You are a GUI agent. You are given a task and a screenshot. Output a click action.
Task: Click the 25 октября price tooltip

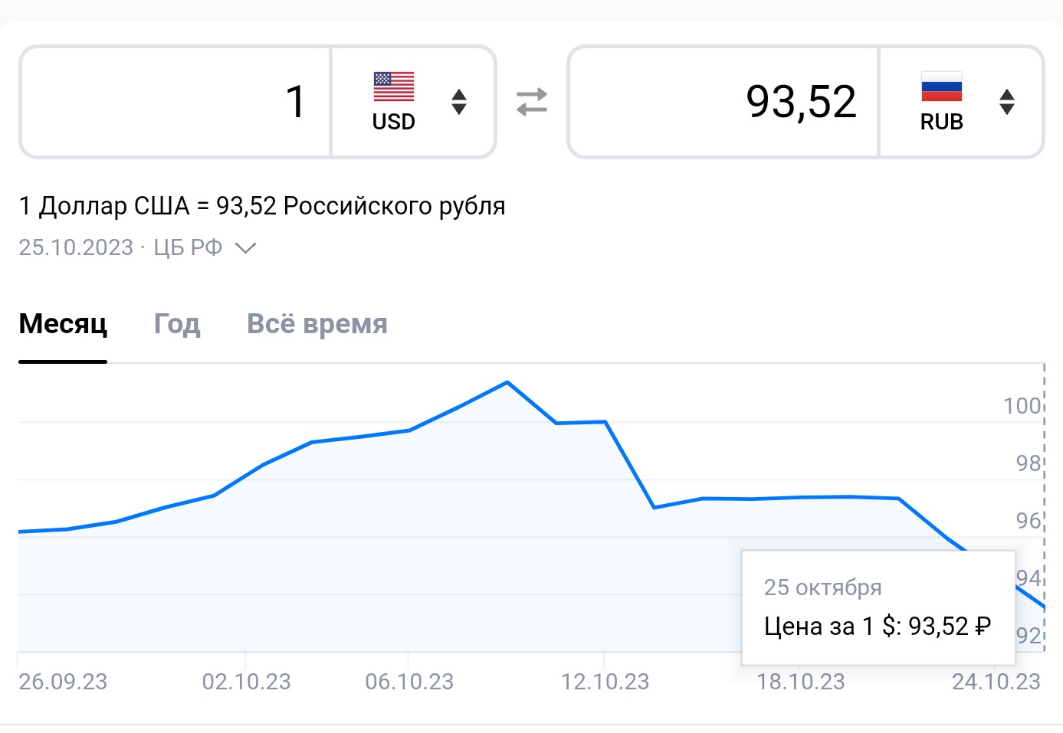(x=878, y=607)
